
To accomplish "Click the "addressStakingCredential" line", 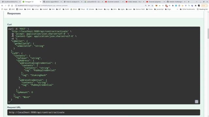I will (x=37, y=63).
